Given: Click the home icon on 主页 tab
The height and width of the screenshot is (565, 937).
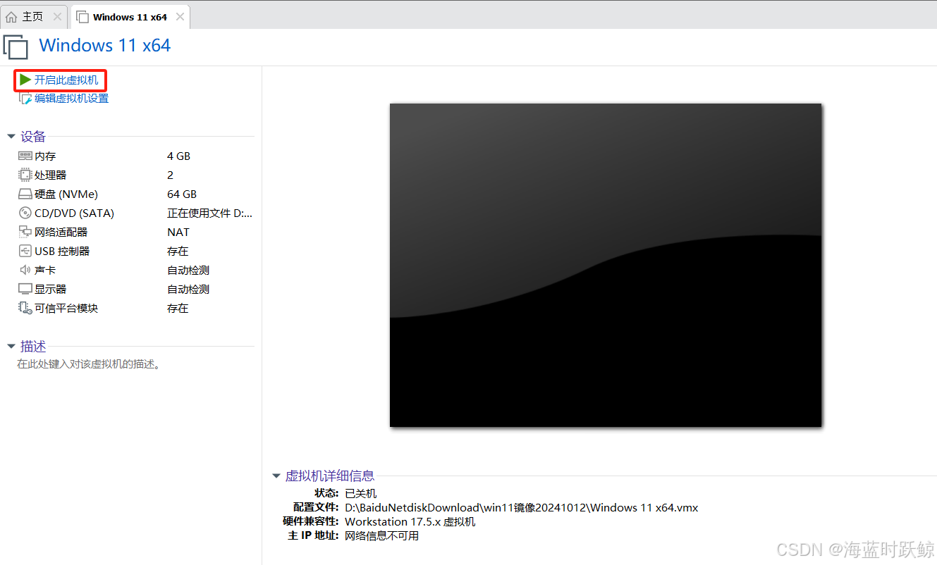Looking at the screenshot, I should pos(11,17).
